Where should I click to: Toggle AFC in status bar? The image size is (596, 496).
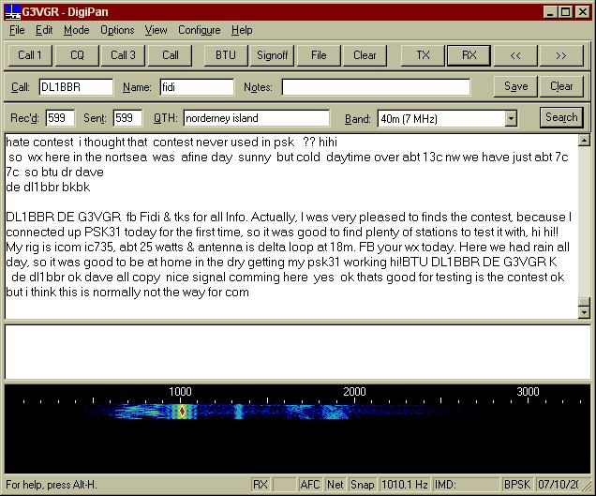tap(310, 485)
